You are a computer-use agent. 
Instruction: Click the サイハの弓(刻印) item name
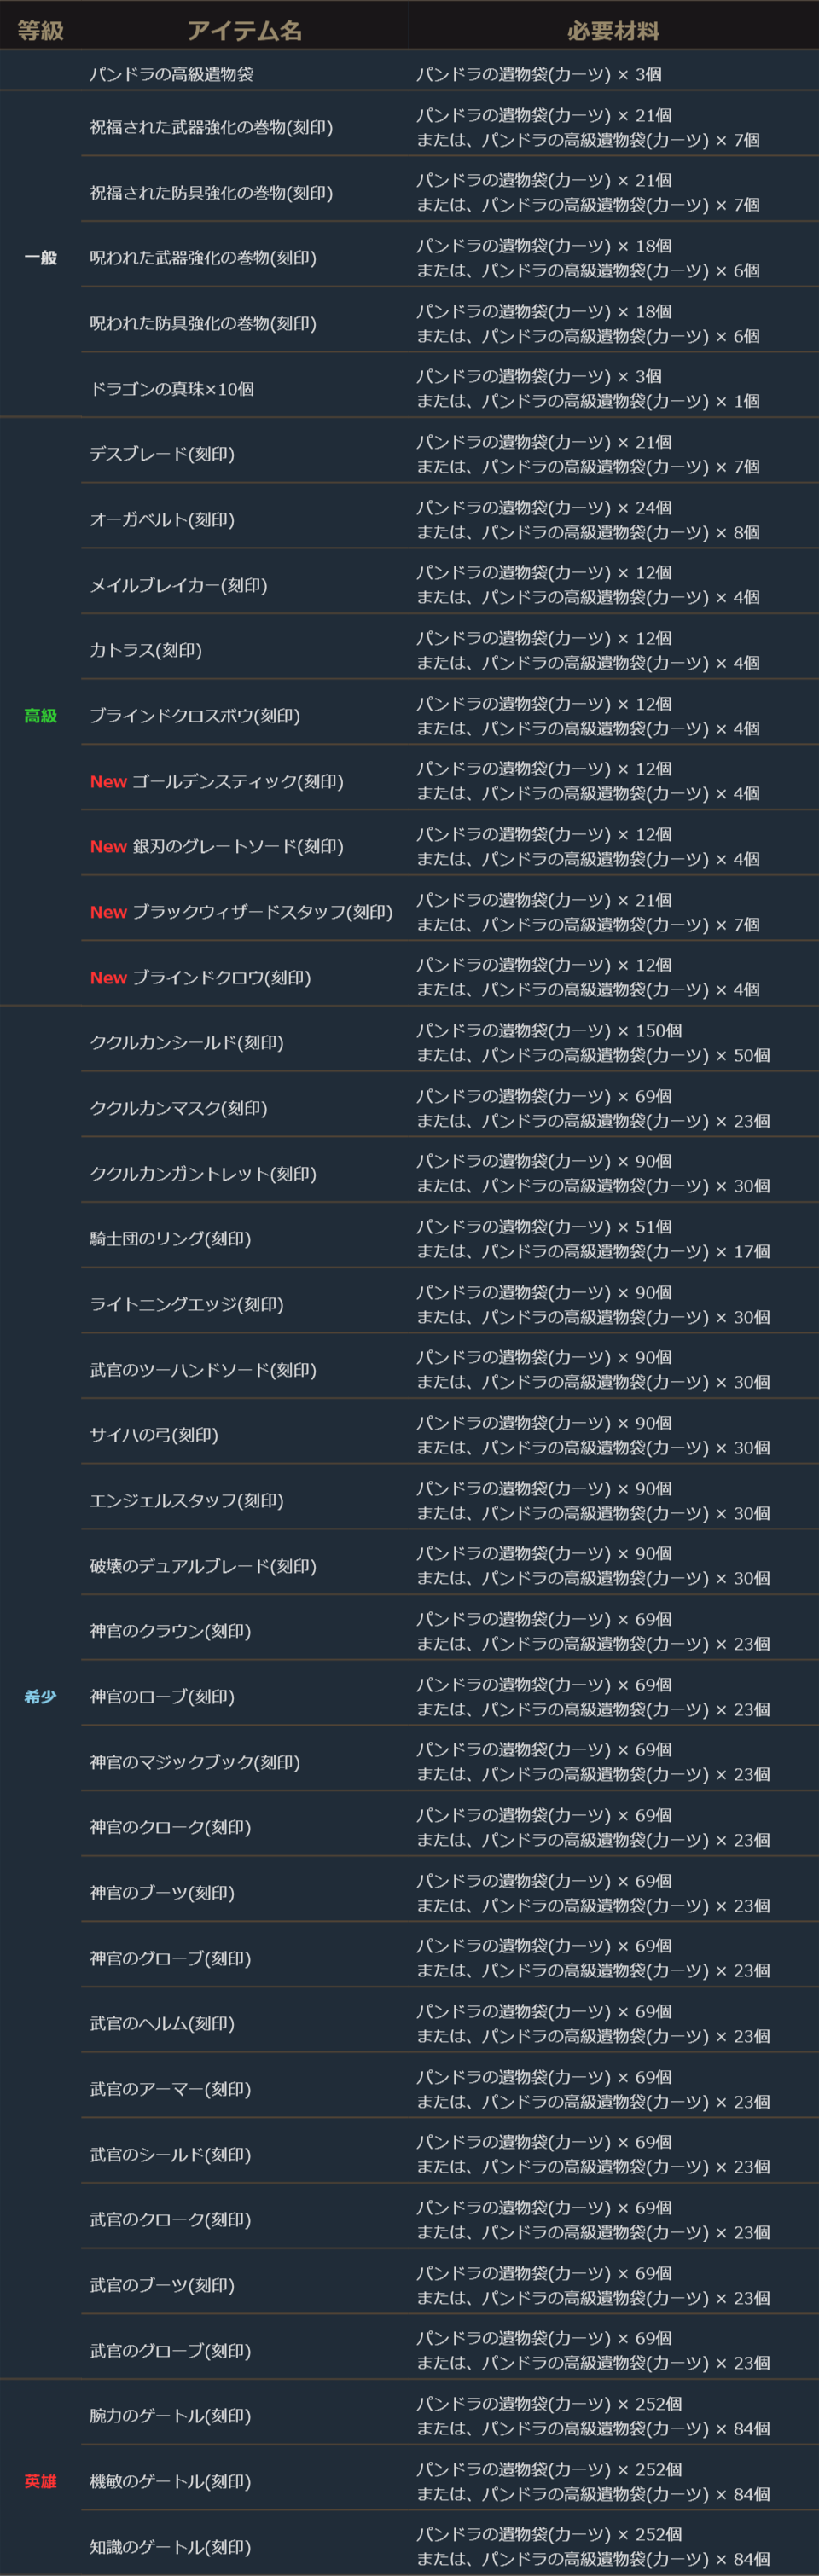click(x=154, y=1435)
